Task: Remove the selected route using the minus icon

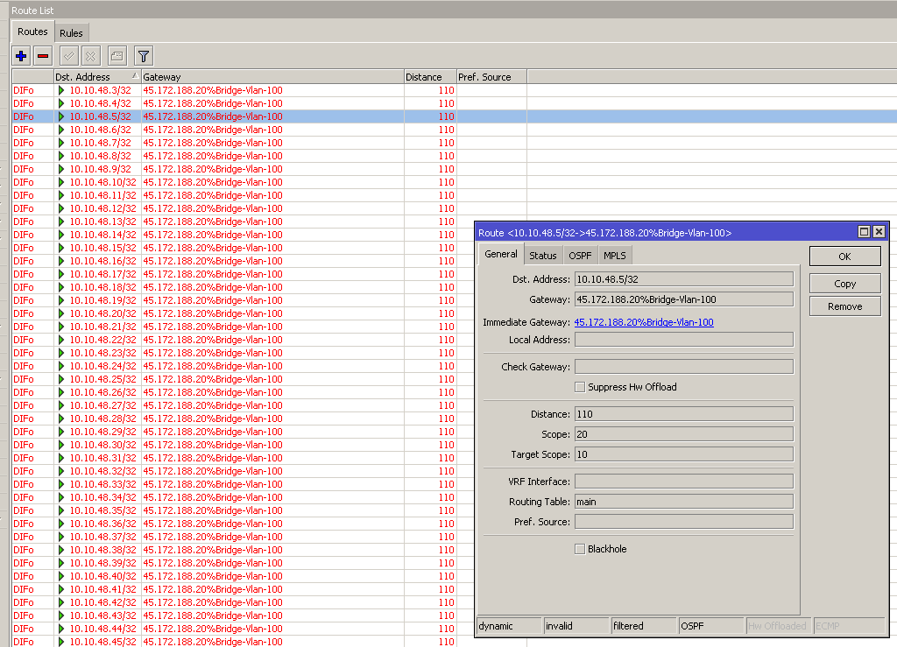Action: click(x=44, y=55)
